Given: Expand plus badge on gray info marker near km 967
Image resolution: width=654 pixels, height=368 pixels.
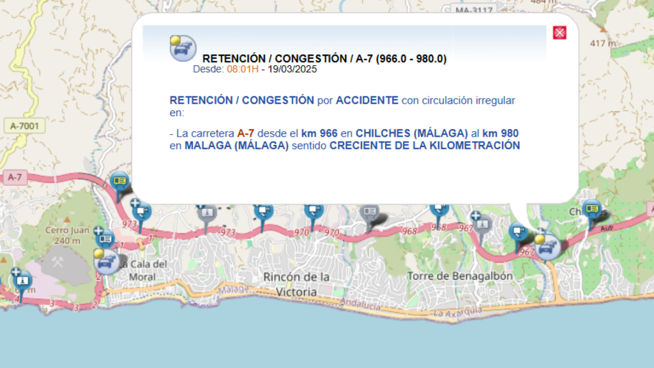Looking at the screenshot, I should click(475, 215).
